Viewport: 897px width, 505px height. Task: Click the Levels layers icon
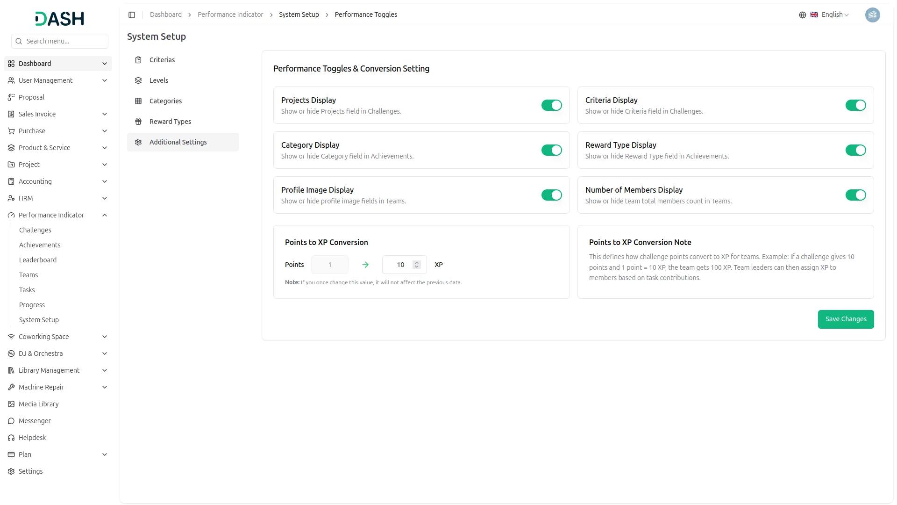coord(138,80)
